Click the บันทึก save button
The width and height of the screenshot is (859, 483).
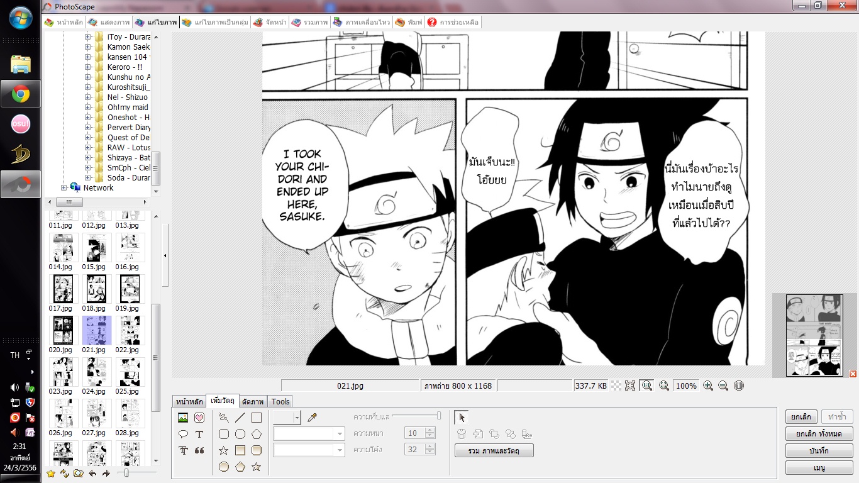click(x=819, y=450)
